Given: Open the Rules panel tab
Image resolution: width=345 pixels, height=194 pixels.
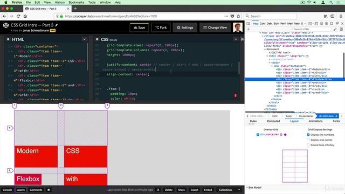Looking at the screenshot, I should coord(253,121).
